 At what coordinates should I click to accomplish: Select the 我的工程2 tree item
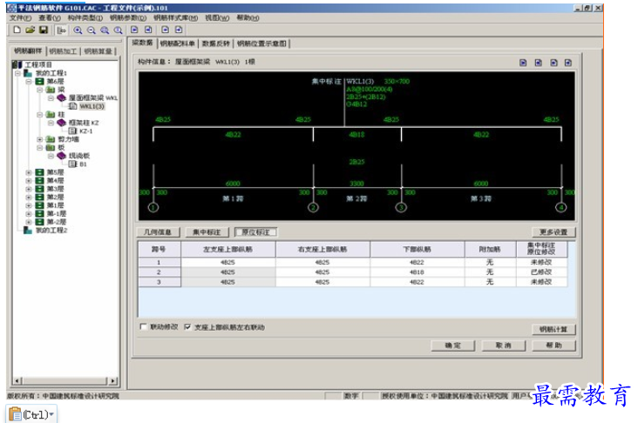pyautogui.click(x=51, y=230)
